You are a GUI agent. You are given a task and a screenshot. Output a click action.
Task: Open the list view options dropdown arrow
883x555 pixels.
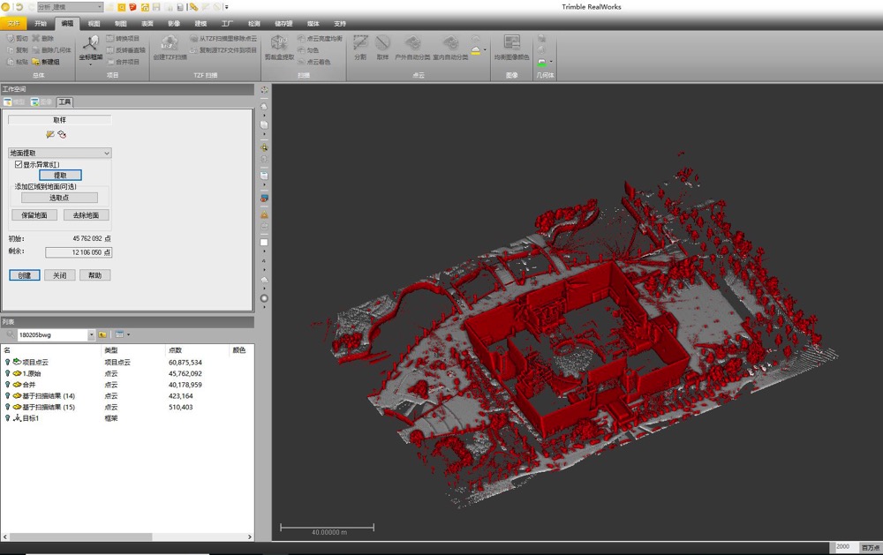click(x=128, y=334)
